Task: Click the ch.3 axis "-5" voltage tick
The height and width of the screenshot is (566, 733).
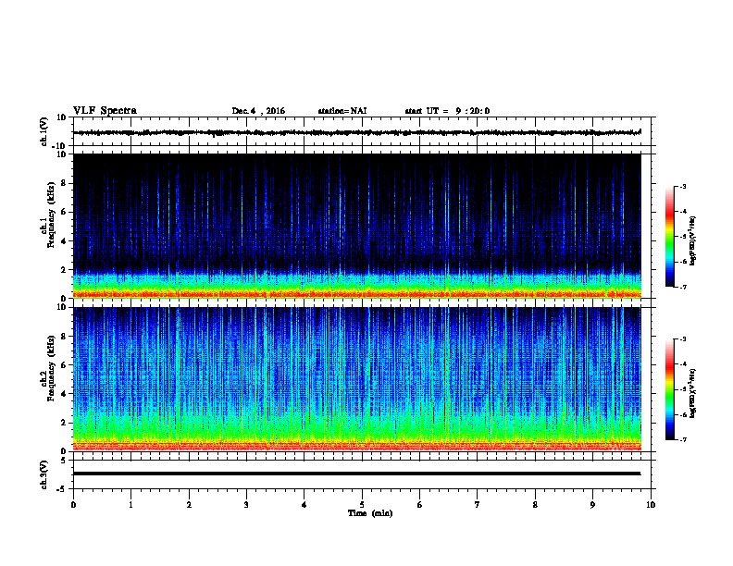Action: 63,489
